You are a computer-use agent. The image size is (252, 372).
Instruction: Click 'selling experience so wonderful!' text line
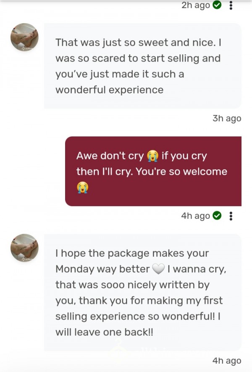pyautogui.click(x=138, y=316)
